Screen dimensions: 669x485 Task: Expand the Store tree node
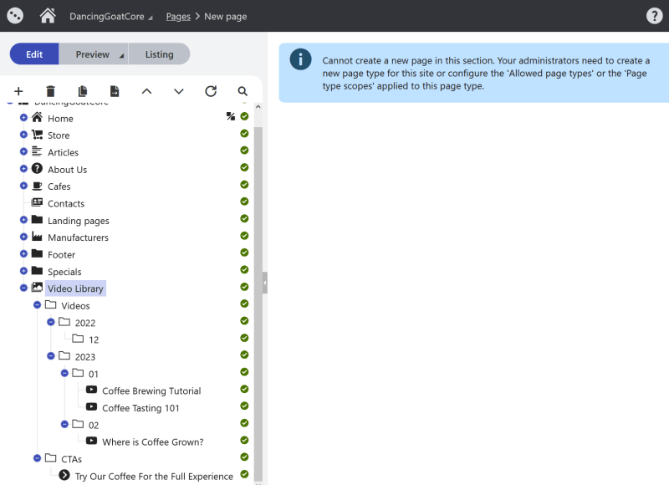tap(23, 135)
